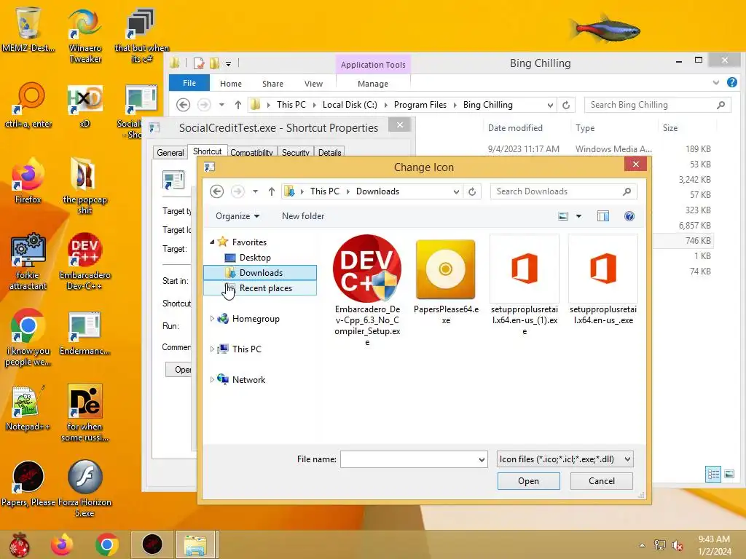Open Chrome from the taskbar
746x559 pixels.
point(106,544)
